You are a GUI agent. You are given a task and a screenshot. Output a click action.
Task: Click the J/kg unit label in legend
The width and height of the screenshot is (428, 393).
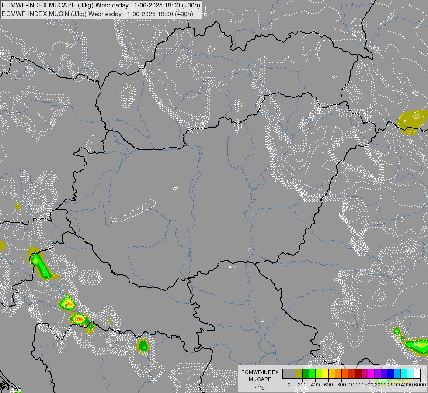tap(260, 387)
